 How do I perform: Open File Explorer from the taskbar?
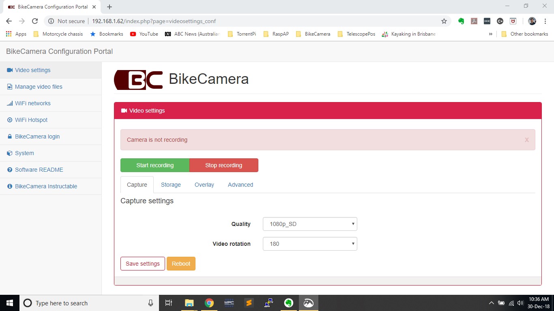click(189, 303)
